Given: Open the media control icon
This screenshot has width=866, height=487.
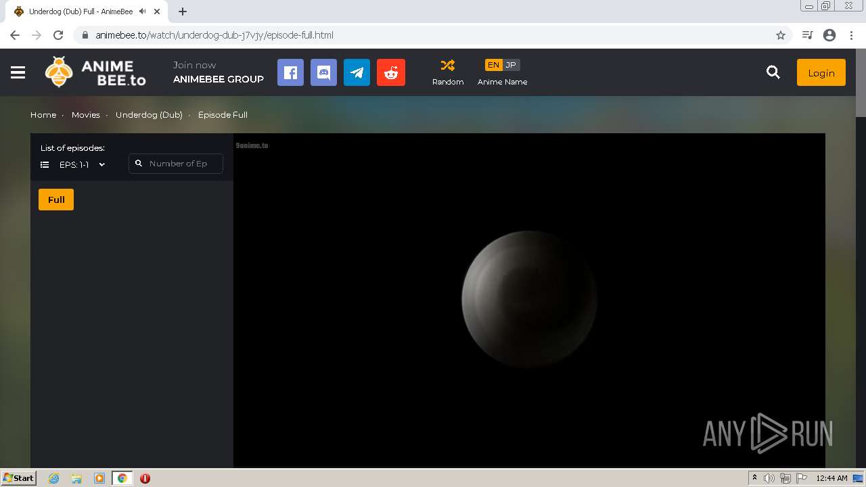Looking at the screenshot, I should pos(807,35).
